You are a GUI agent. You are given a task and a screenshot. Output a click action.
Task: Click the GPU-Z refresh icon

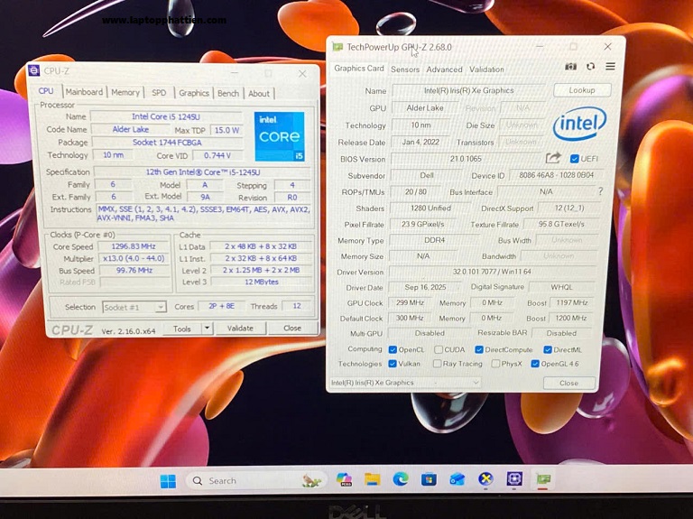tap(590, 67)
